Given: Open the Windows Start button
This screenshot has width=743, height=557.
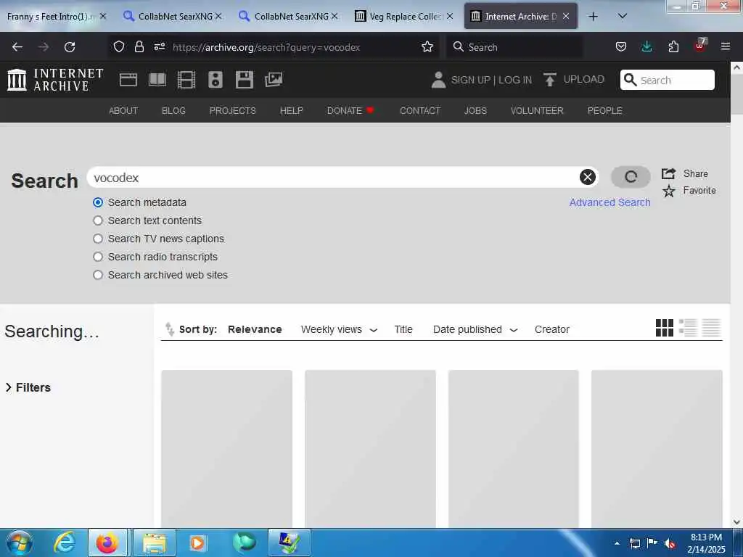Looking at the screenshot, I should click(20, 542).
